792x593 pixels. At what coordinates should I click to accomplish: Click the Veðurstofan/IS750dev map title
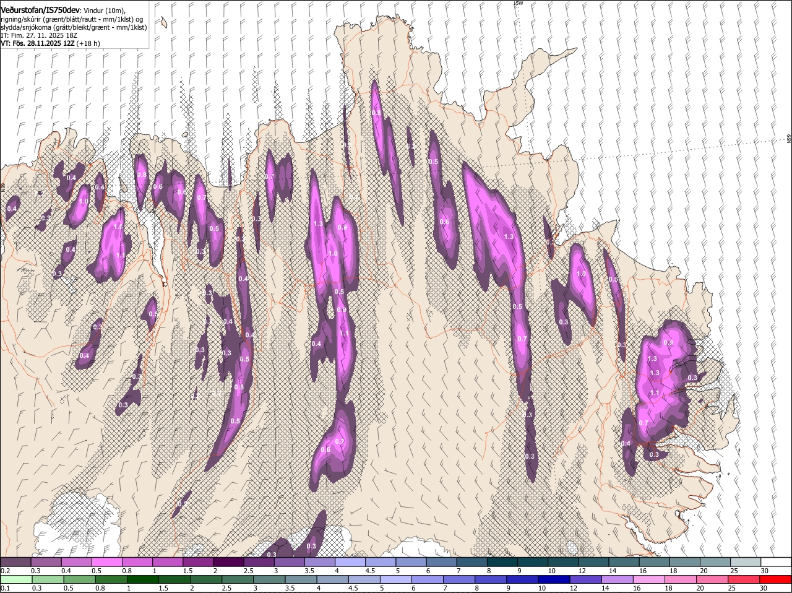[40, 11]
